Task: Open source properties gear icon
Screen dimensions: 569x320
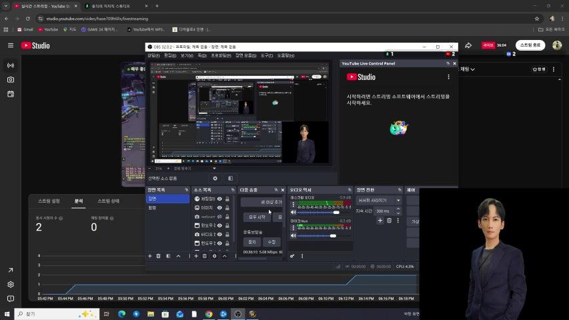Action: (x=214, y=256)
